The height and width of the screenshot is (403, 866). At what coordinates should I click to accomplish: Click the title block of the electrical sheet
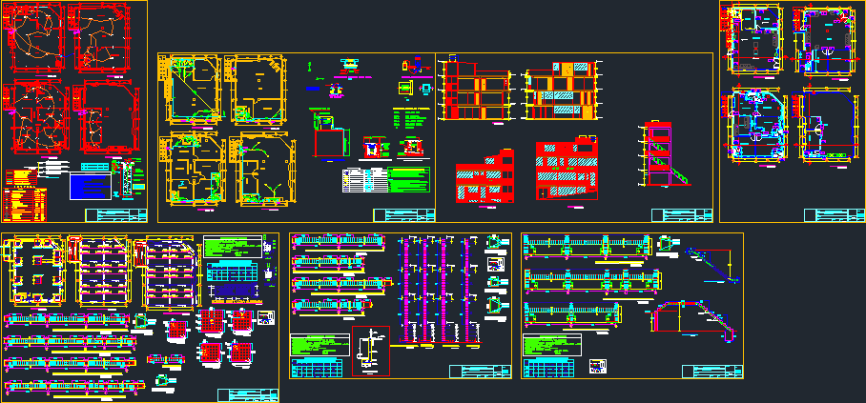click(115, 214)
